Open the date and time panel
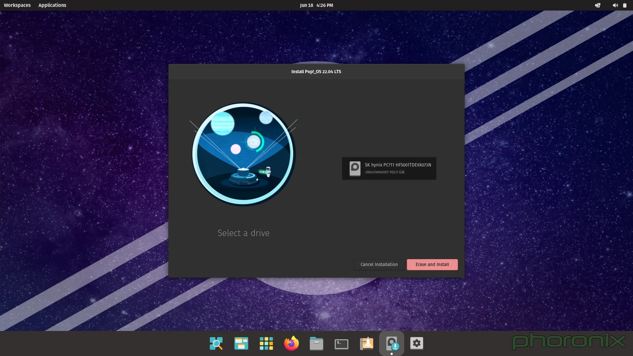The width and height of the screenshot is (633, 356). click(316, 5)
